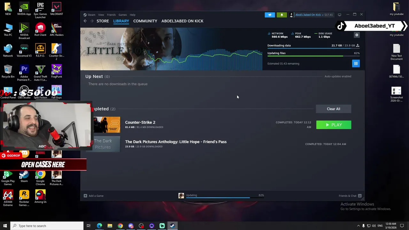Image resolution: width=409 pixels, height=230 pixels.
Task: Click the Downloading data progress bar
Action: tap(313, 49)
